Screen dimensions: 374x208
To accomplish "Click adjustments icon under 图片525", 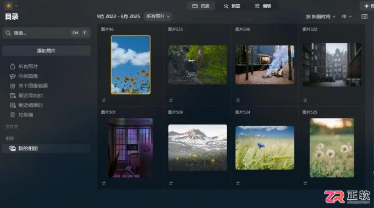I will pos(305,183).
